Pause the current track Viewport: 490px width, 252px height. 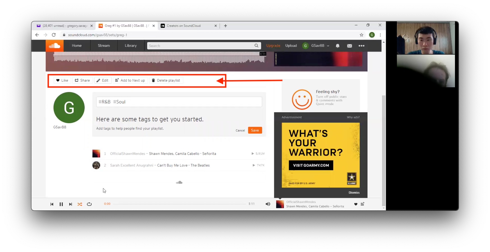61,204
